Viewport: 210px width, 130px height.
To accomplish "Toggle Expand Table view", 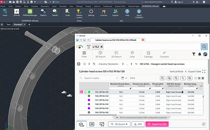I will click(197, 72).
